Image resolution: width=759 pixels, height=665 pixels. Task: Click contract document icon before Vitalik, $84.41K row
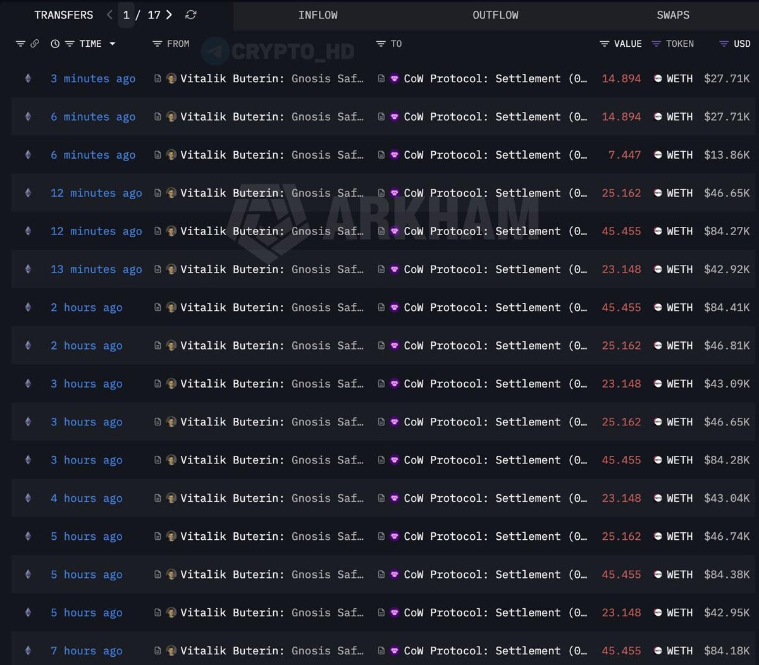coord(157,307)
